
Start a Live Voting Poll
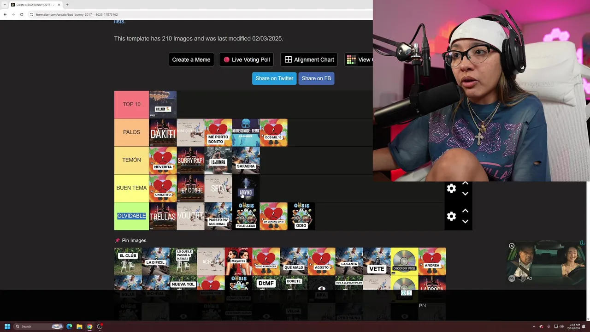coord(247,59)
